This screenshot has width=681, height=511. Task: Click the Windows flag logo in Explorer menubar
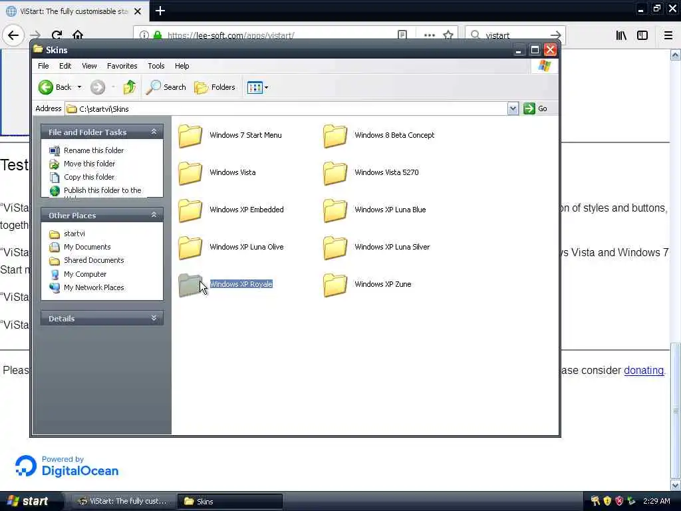pos(544,66)
